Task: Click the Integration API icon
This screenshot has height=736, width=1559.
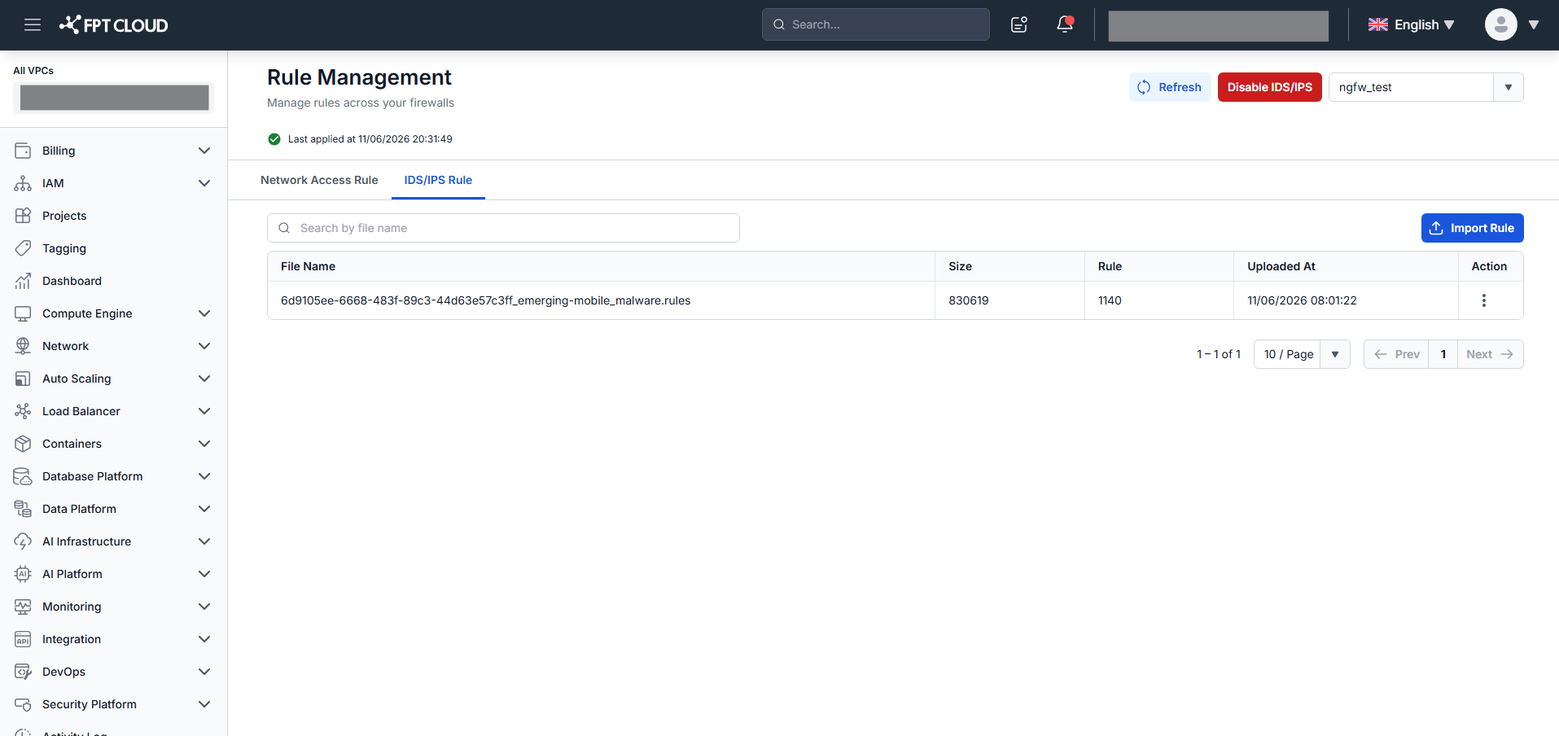Action: point(23,639)
